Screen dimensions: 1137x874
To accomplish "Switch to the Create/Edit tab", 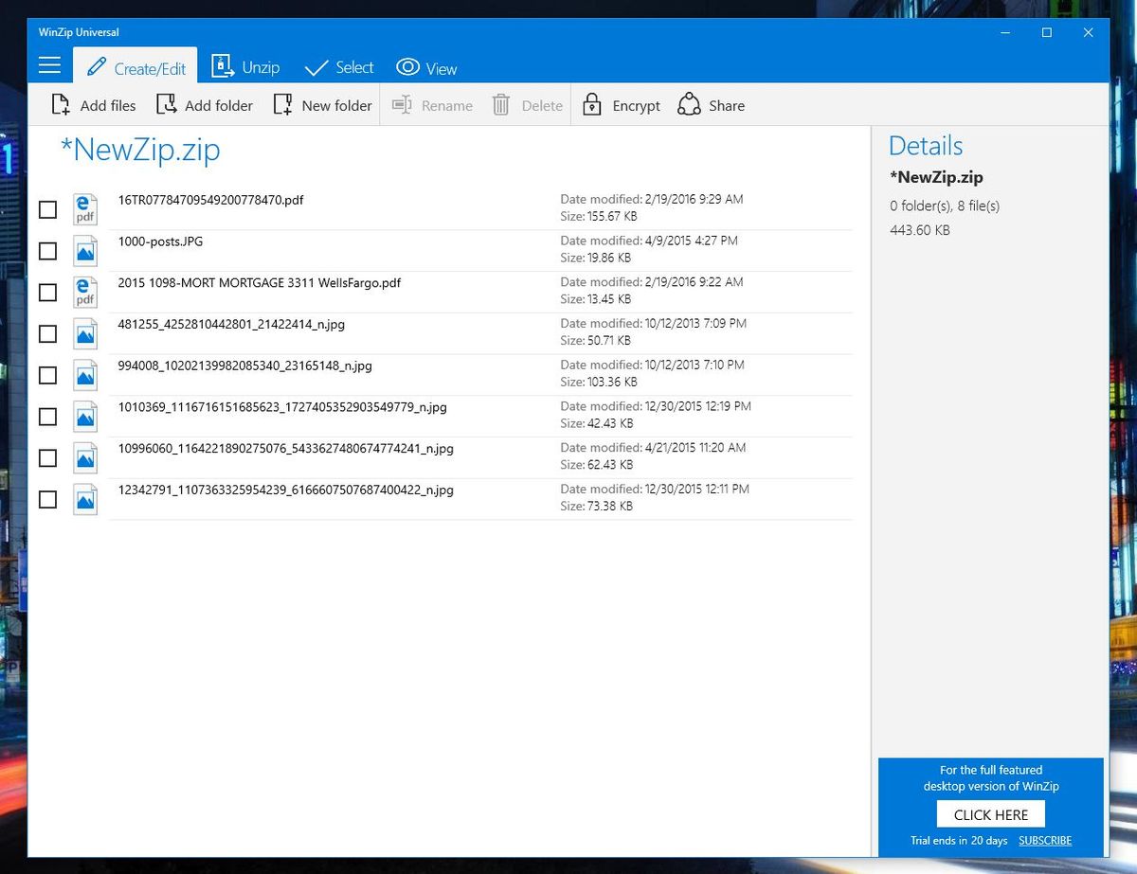I will tap(135, 66).
